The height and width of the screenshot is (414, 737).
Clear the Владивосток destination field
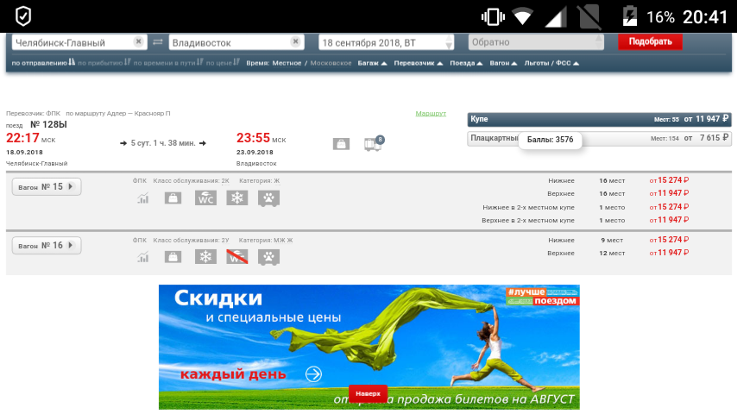coord(296,41)
